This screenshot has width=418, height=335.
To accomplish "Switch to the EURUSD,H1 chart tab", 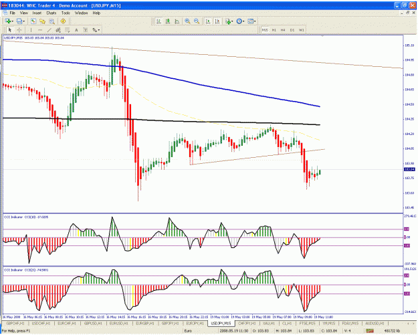I will pos(119,323).
